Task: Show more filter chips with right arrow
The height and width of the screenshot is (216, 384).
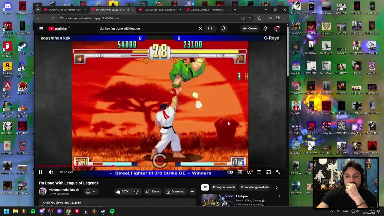Action: (277, 187)
